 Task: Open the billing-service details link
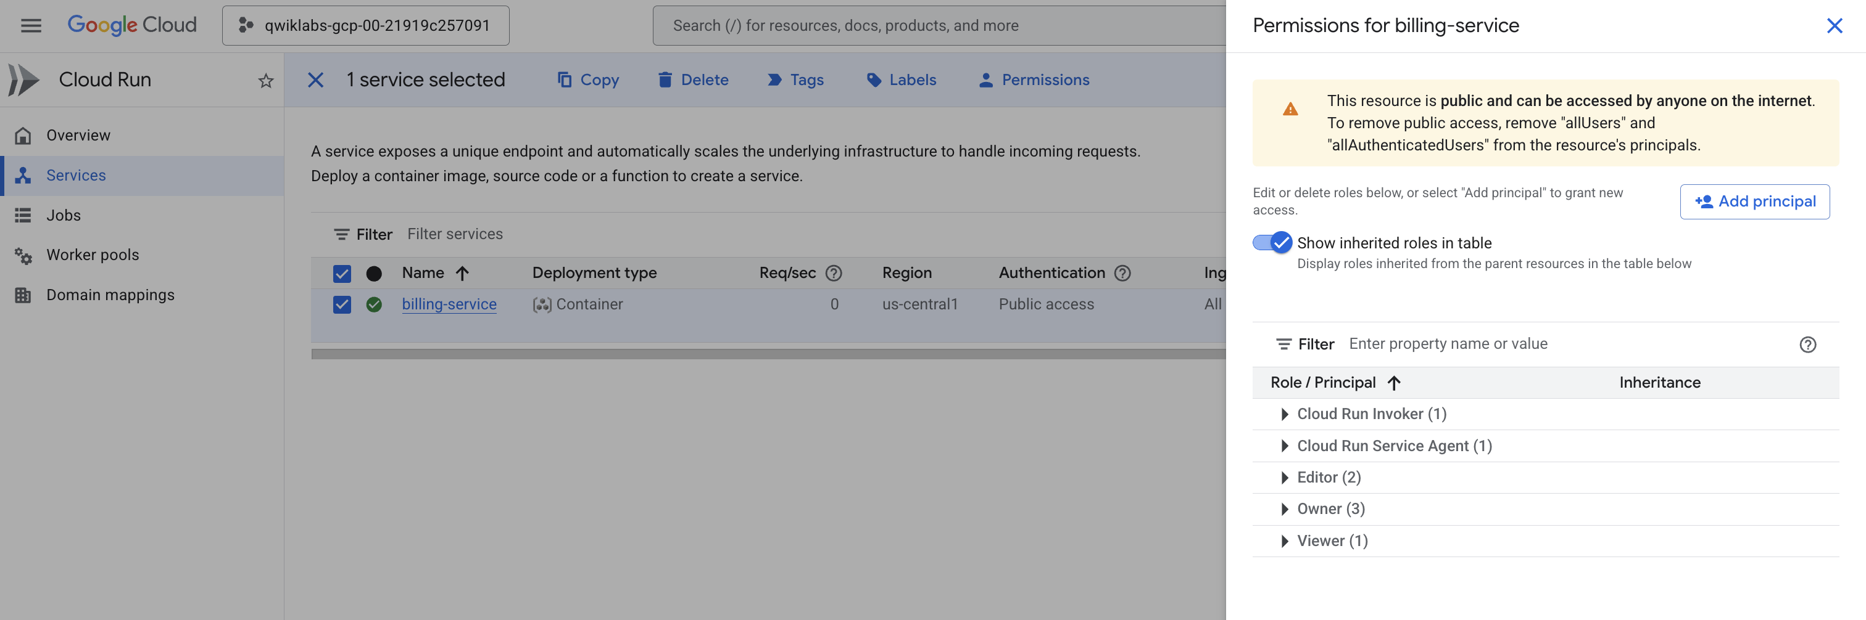tap(449, 304)
